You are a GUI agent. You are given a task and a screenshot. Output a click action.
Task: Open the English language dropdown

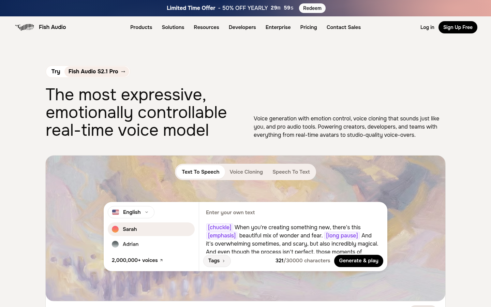[131, 212]
